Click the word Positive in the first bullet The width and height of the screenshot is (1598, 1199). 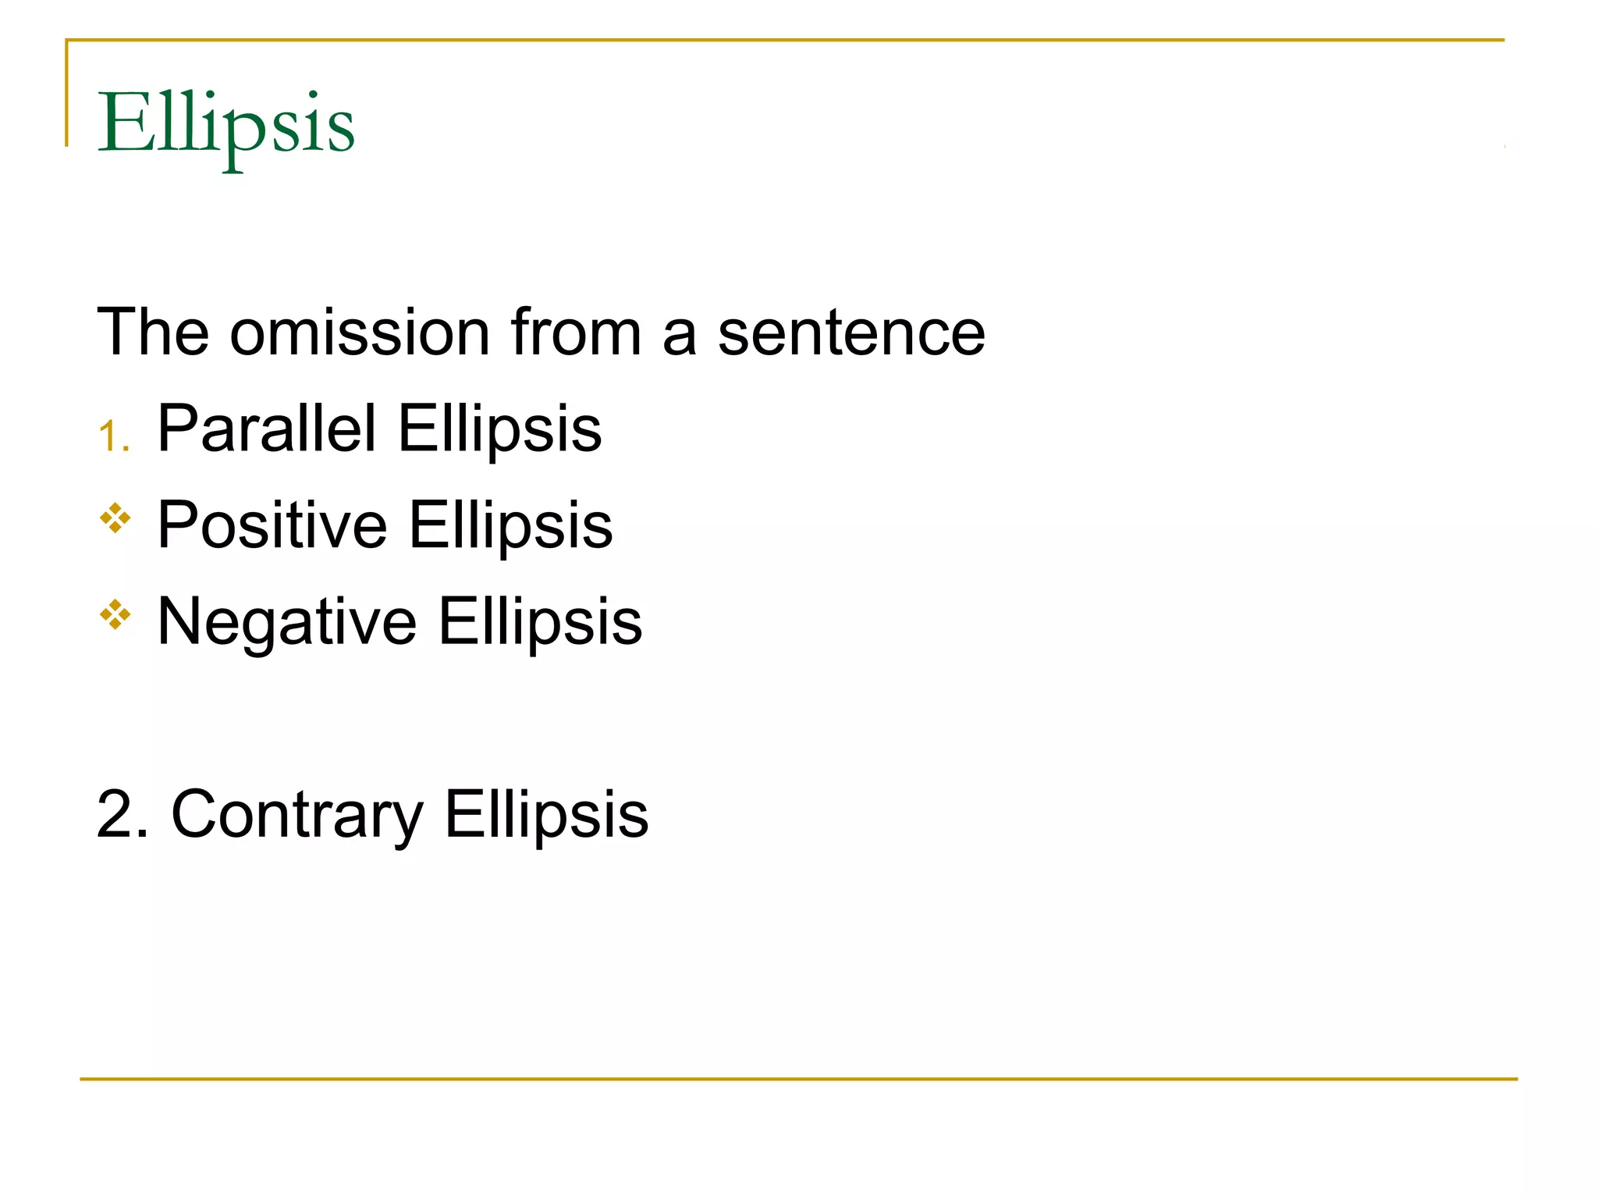click(272, 525)
